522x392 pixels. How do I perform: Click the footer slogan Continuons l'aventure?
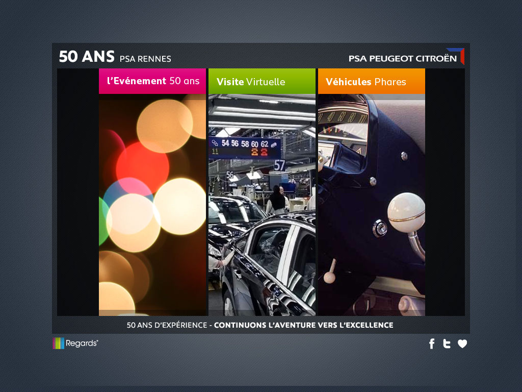(x=303, y=325)
